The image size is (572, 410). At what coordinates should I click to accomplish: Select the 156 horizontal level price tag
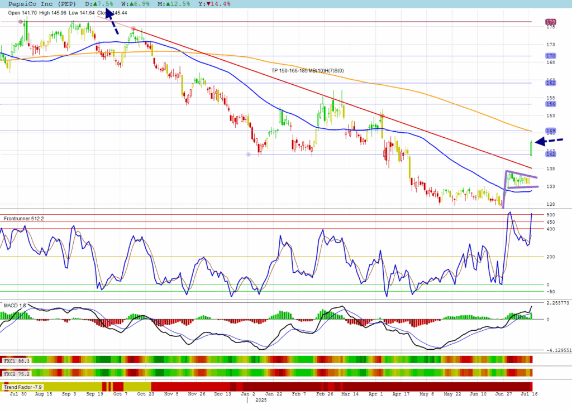point(550,104)
